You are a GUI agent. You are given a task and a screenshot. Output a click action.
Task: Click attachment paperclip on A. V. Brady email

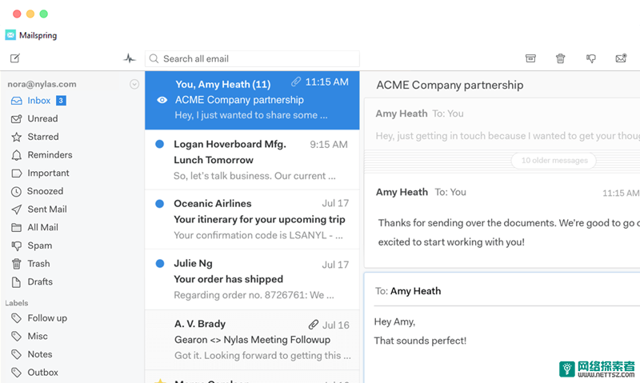click(313, 325)
